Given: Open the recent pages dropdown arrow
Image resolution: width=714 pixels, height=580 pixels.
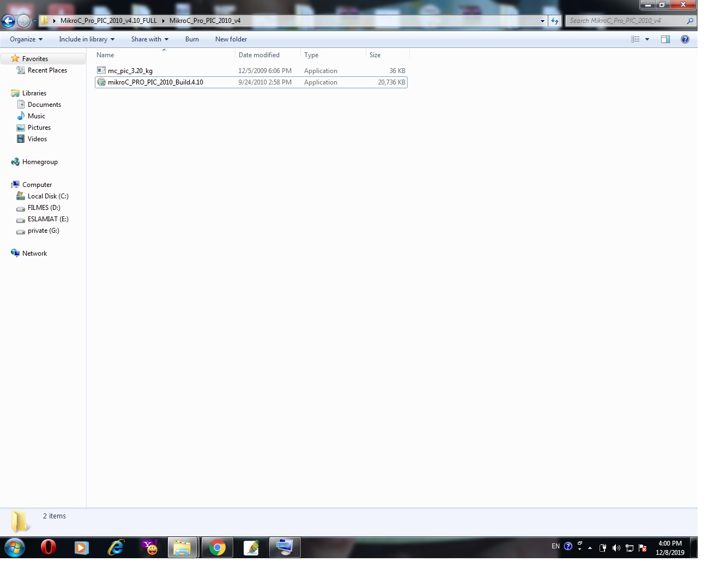Looking at the screenshot, I should coord(34,21).
